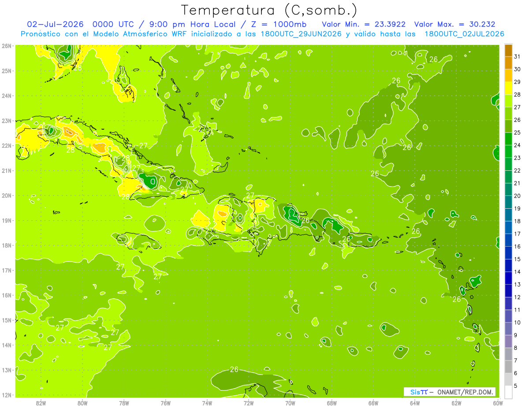
Task: Click the legend value 15
Action: point(518,259)
